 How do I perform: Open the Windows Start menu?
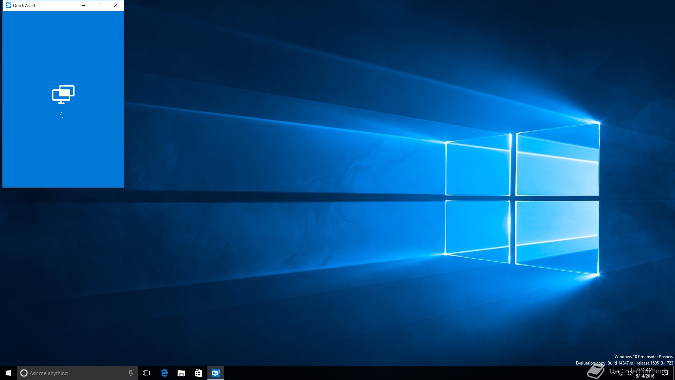[x=8, y=373]
